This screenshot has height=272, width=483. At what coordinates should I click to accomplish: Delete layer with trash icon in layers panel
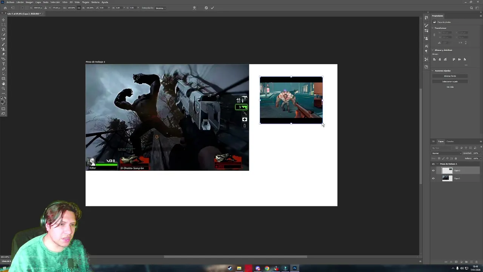click(476, 261)
